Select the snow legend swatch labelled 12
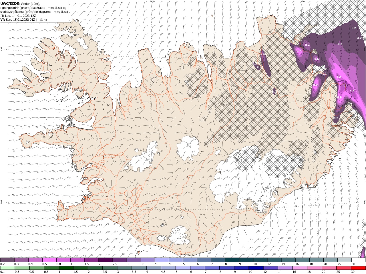Screen dimensions: 366x274 click(x=274, y=260)
